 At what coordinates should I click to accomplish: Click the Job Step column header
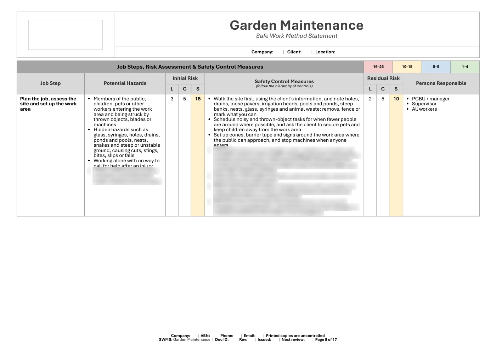[x=51, y=83]
